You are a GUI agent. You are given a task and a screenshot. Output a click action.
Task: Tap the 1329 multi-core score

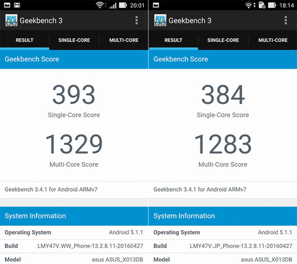pos(74,144)
